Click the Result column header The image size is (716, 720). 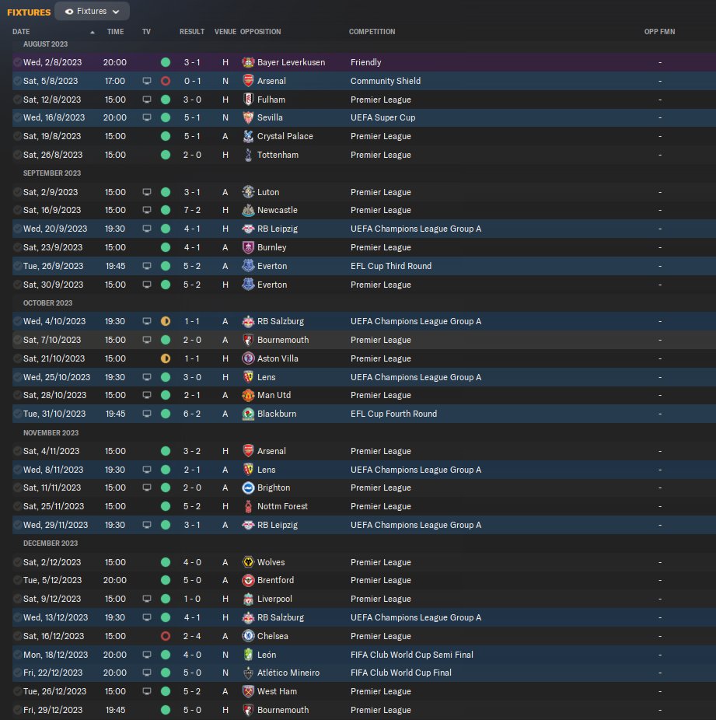[x=192, y=32]
